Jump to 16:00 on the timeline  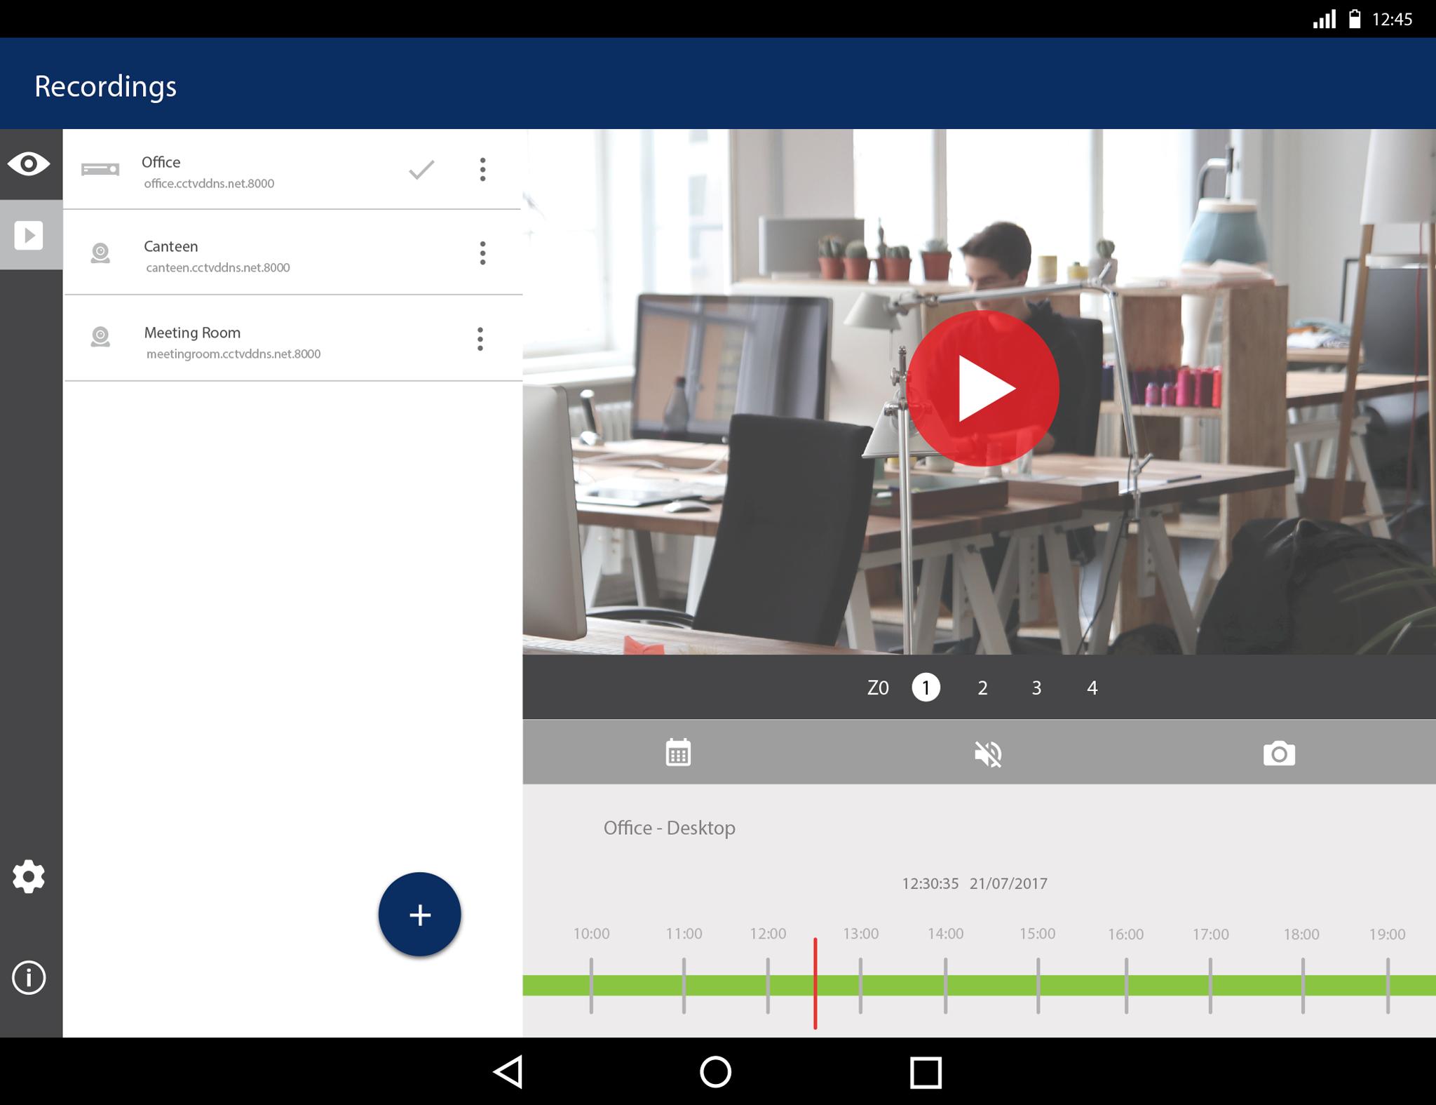(x=1125, y=934)
